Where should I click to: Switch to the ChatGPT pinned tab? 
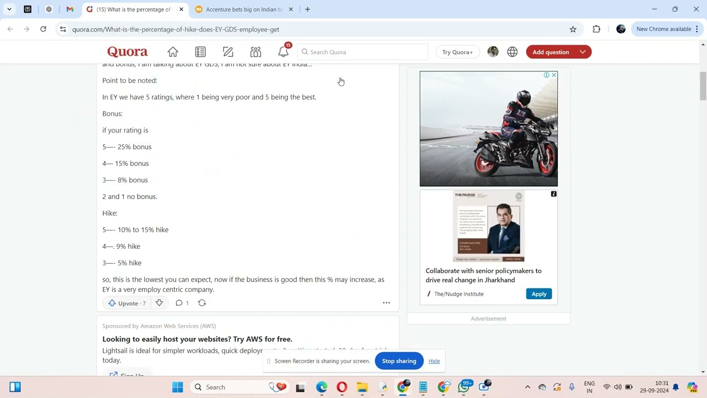[x=49, y=9]
